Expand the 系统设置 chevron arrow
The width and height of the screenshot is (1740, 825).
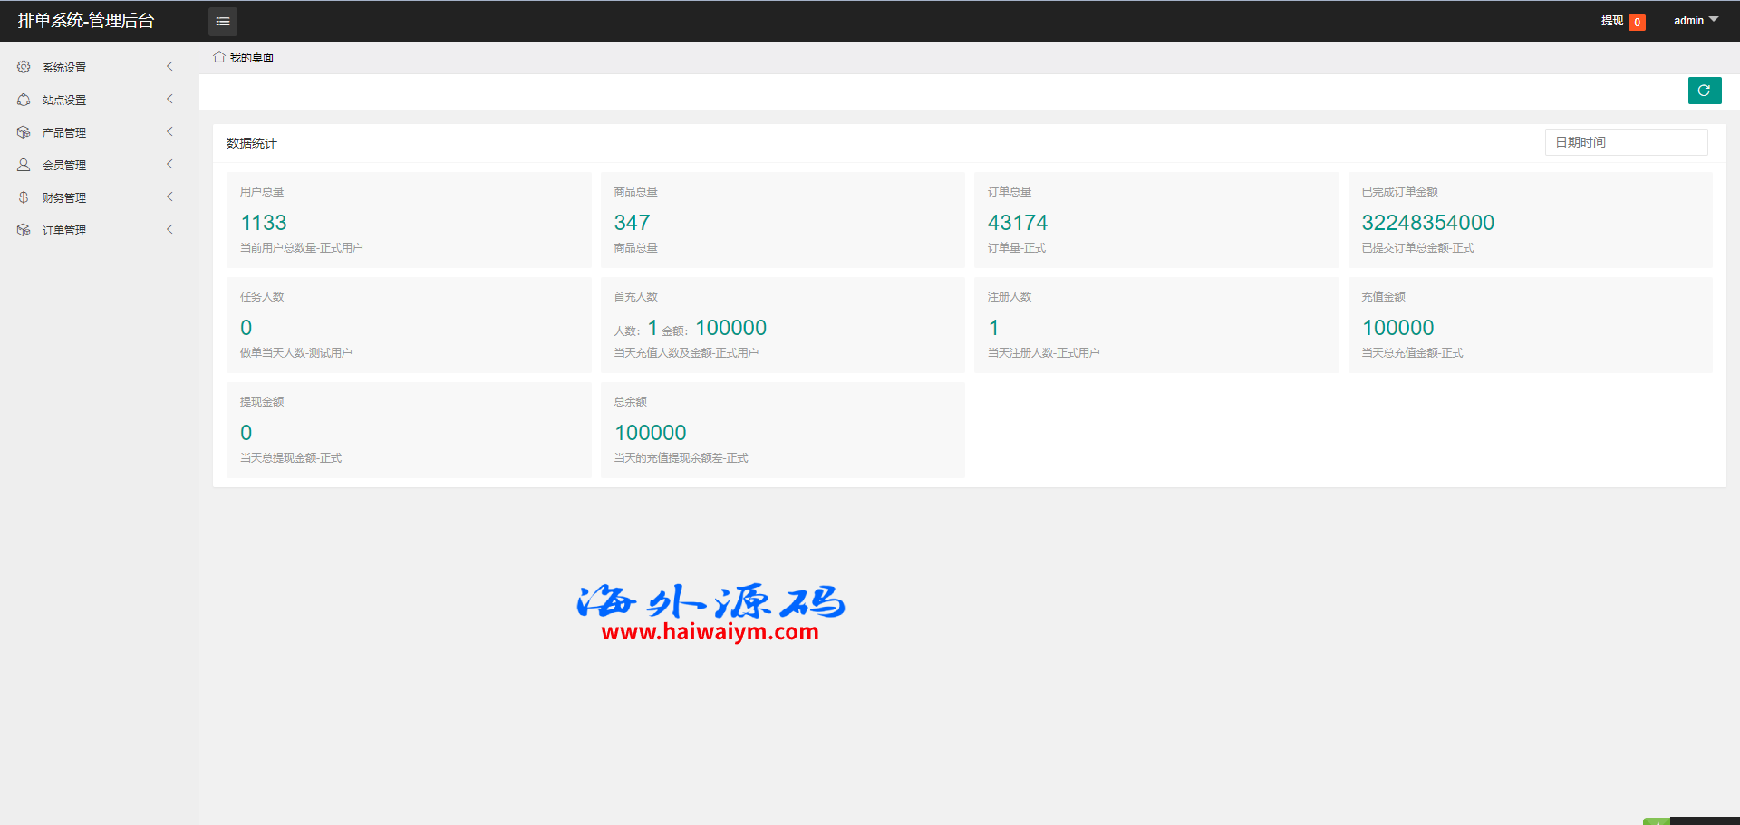click(169, 67)
